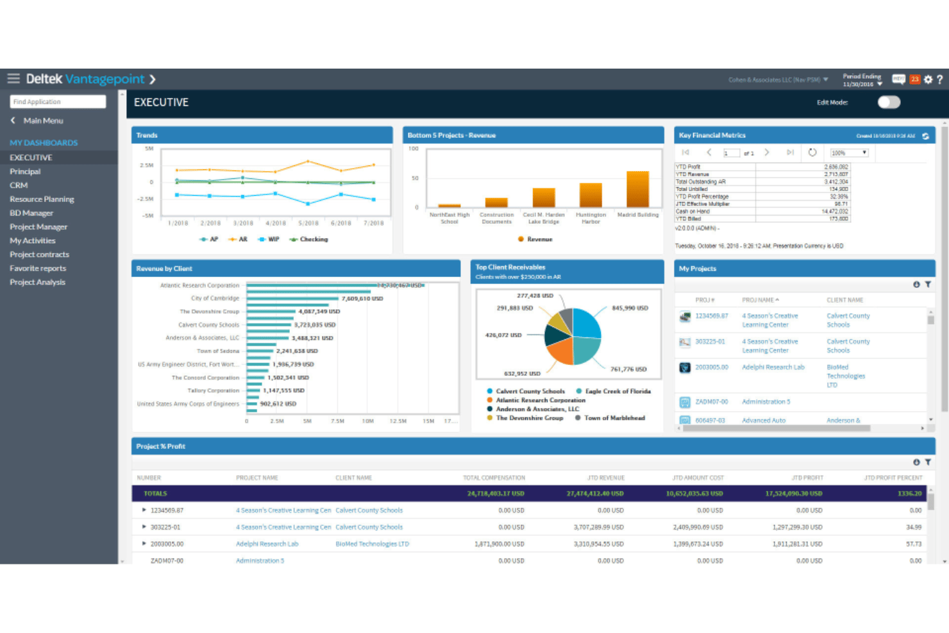Open the 100% zoom dropdown in report viewer
Screen dimensions: 949x633
849,153
